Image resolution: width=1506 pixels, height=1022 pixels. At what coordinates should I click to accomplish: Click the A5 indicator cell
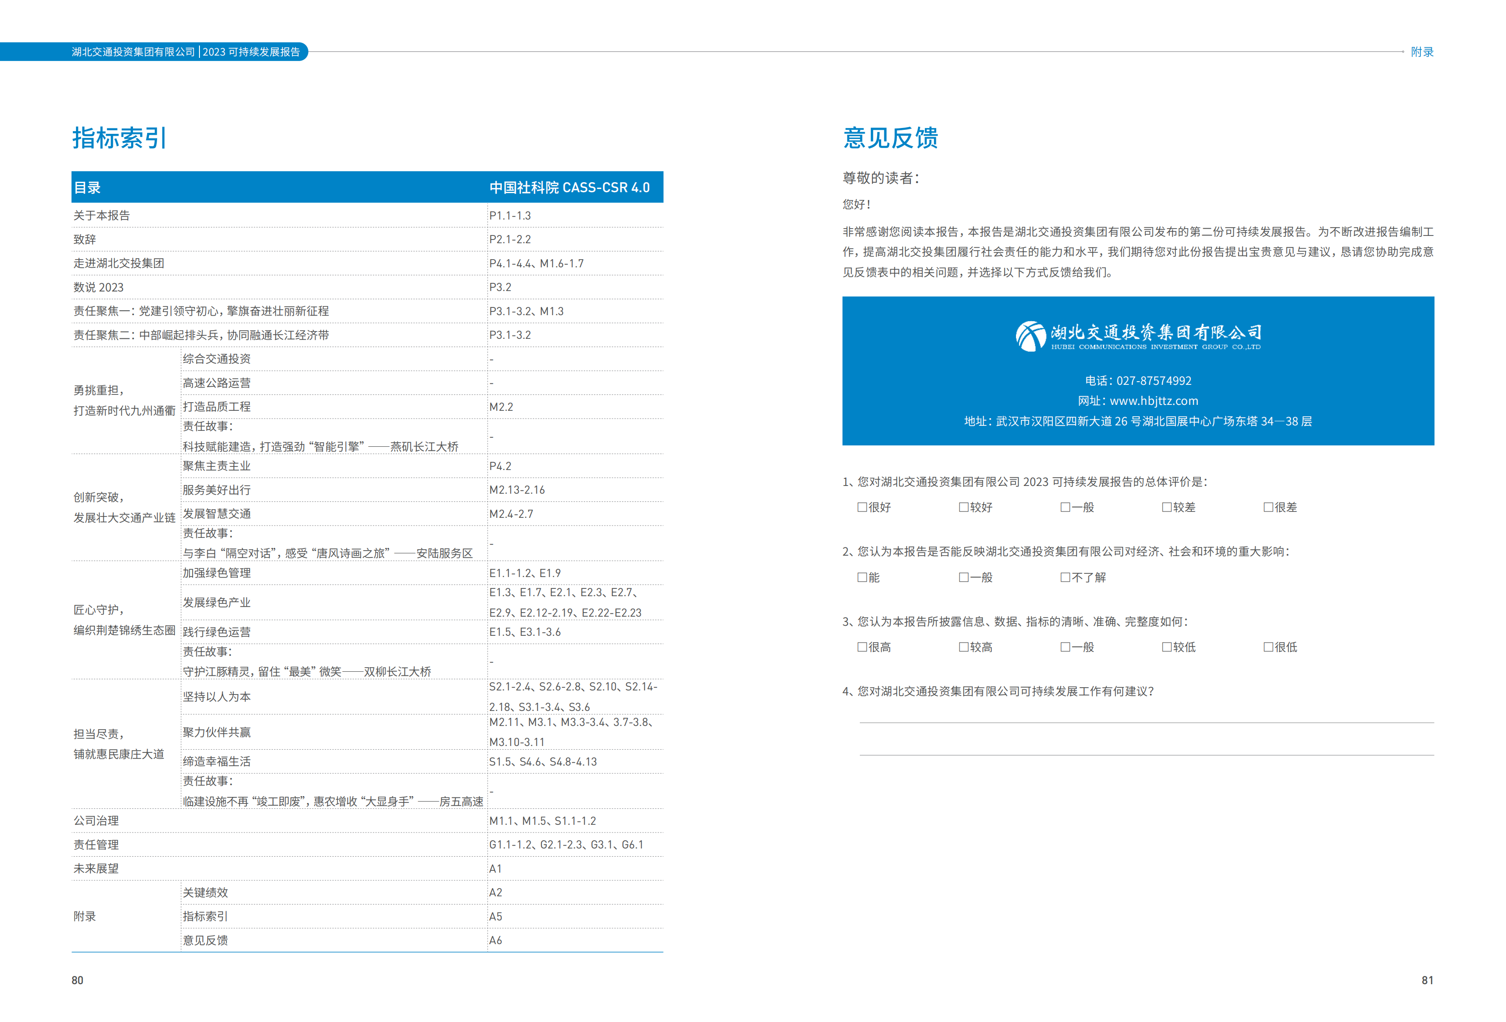pos(496,917)
